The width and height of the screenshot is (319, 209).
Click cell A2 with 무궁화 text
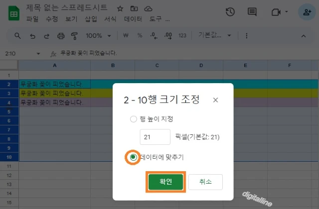point(54,84)
